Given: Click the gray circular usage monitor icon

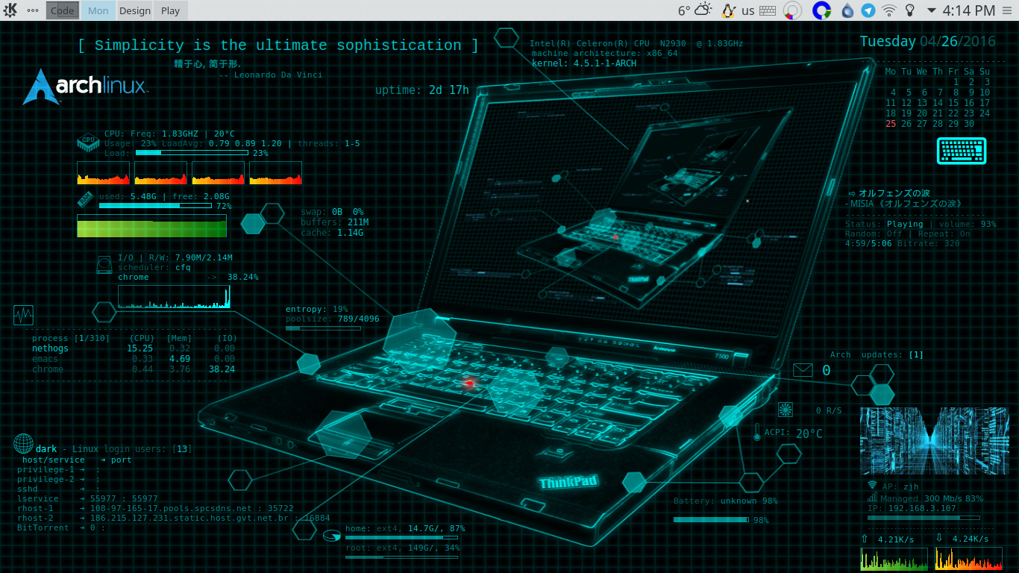Looking at the screenshot, I should pos(793,10).
